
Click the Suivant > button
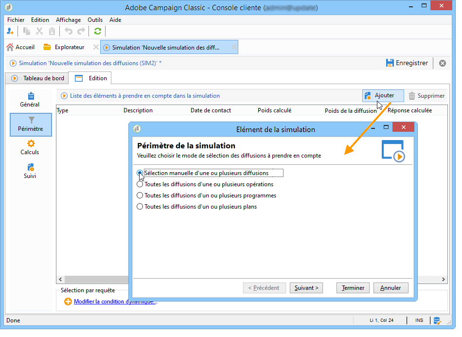point(306,288)
